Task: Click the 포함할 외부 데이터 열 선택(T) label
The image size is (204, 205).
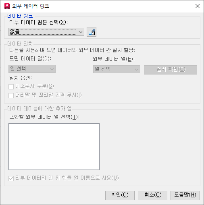Action: pyautogui.click(x=44, y=117)
